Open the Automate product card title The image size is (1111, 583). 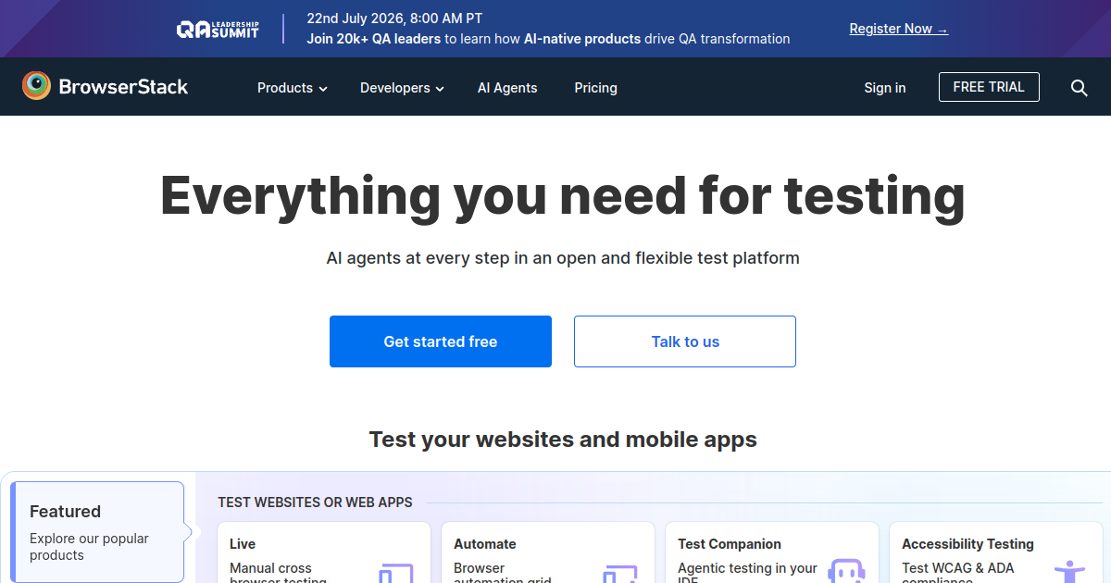[485, 544]
